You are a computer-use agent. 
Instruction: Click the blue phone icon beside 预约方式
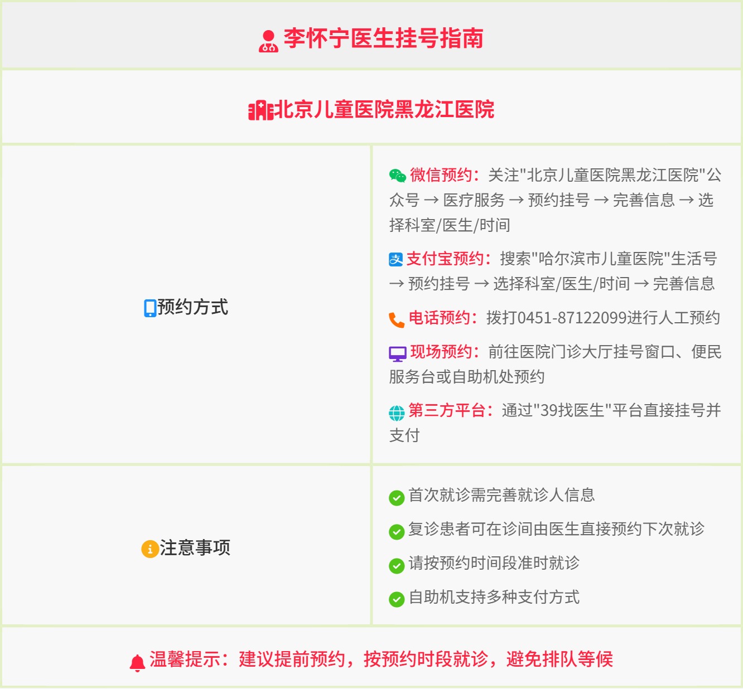point(150,308)
